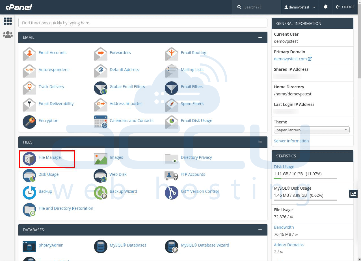Open the File and Directory Restoration icon
This screenshot has width=361, height=261.
coord(29,209)
